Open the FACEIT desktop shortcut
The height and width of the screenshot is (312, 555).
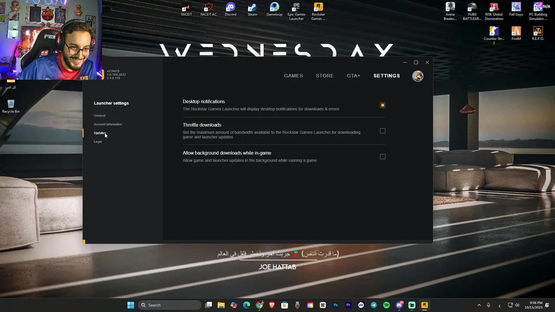[x=186, y=10]
